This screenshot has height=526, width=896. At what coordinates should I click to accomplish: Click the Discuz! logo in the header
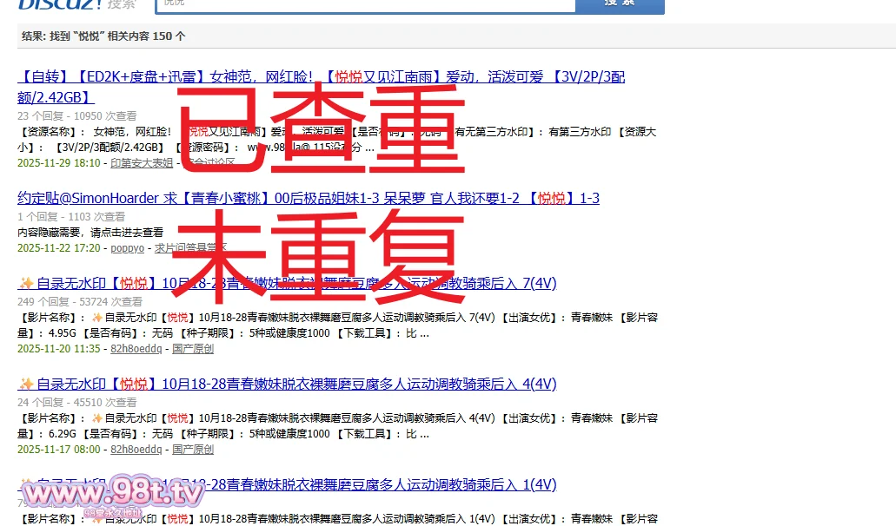coord(52,4)
